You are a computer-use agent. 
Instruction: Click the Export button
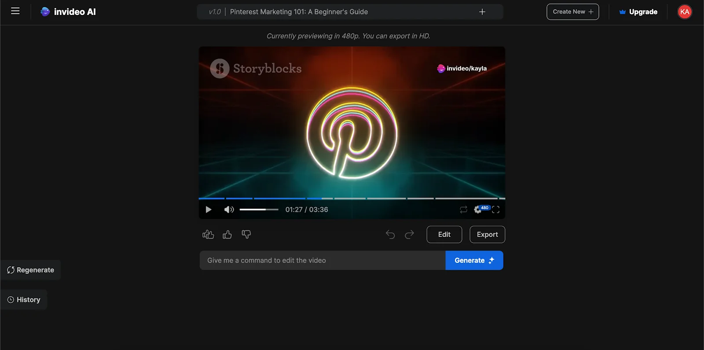click(488, 235)
